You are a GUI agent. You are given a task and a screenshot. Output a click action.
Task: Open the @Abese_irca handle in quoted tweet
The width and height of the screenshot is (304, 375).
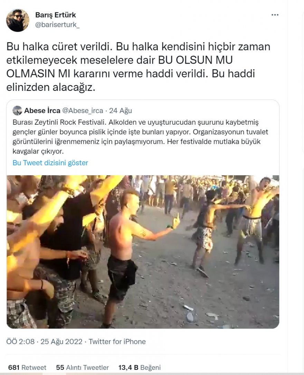tap(83, 111)
